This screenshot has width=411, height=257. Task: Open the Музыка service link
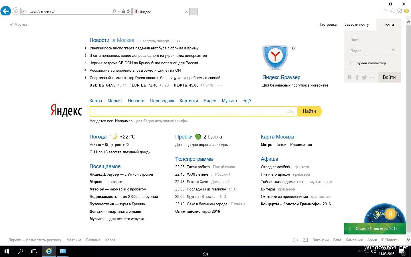[x=229, y=101]
